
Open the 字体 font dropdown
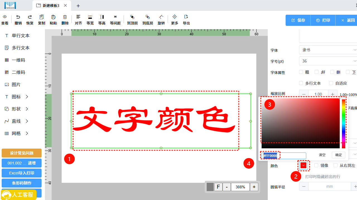point(328,50)
